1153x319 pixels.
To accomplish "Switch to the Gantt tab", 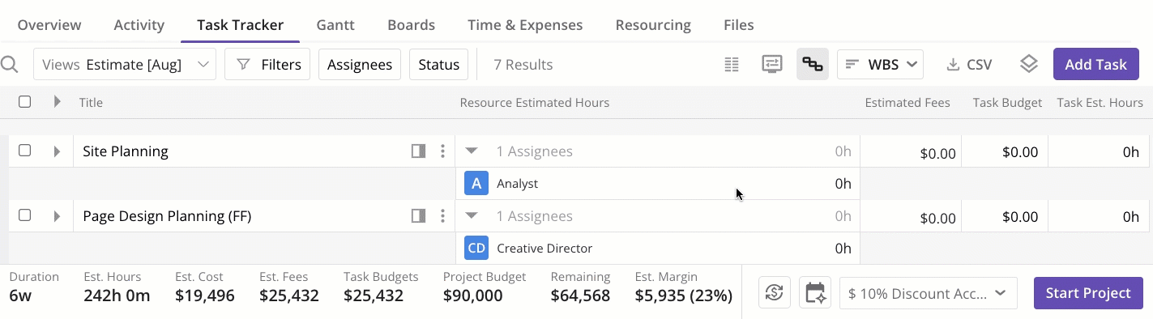I will (x=335, y=25).
